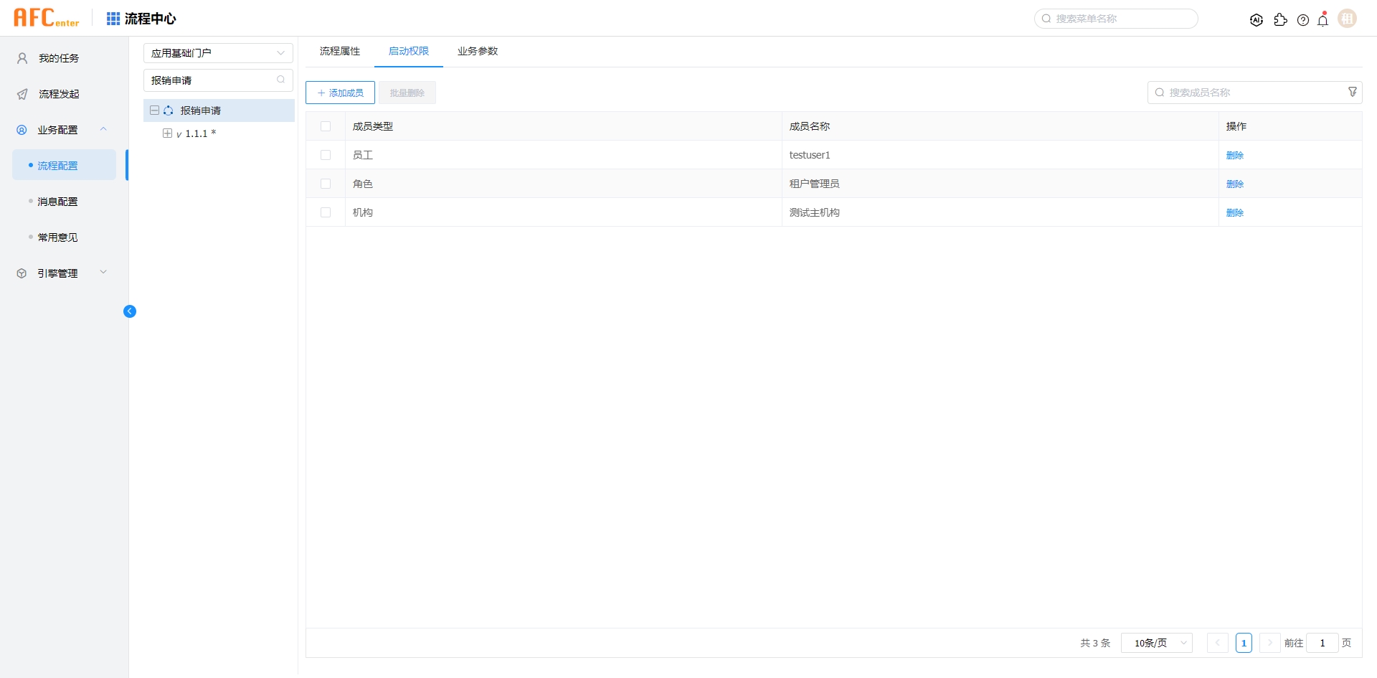
Task: Switch to the 流程属性 tab
Action: pos(340,52)
